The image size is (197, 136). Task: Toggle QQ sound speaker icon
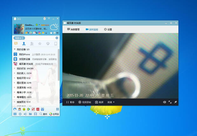point(25,114)
